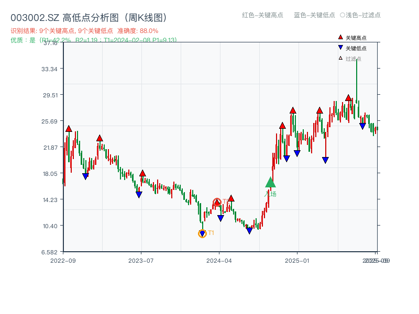Click the red triangle icon beside 关键高点
Screen dimensions: 419x314
[x=340, y=37]
